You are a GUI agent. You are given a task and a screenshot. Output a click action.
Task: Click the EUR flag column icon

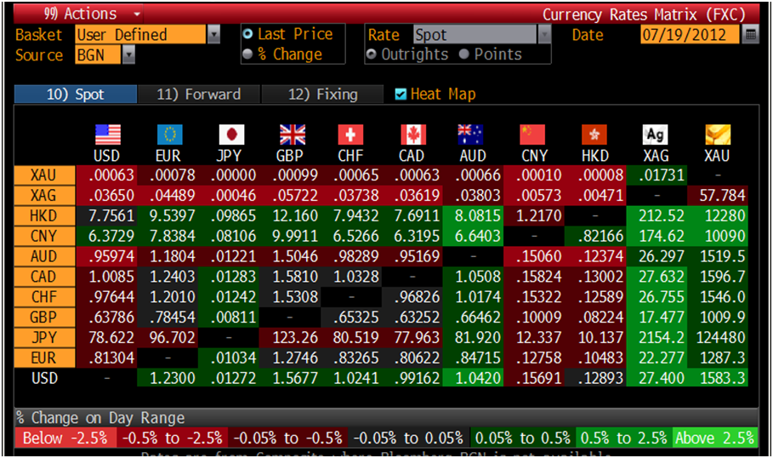pos(169,135)
